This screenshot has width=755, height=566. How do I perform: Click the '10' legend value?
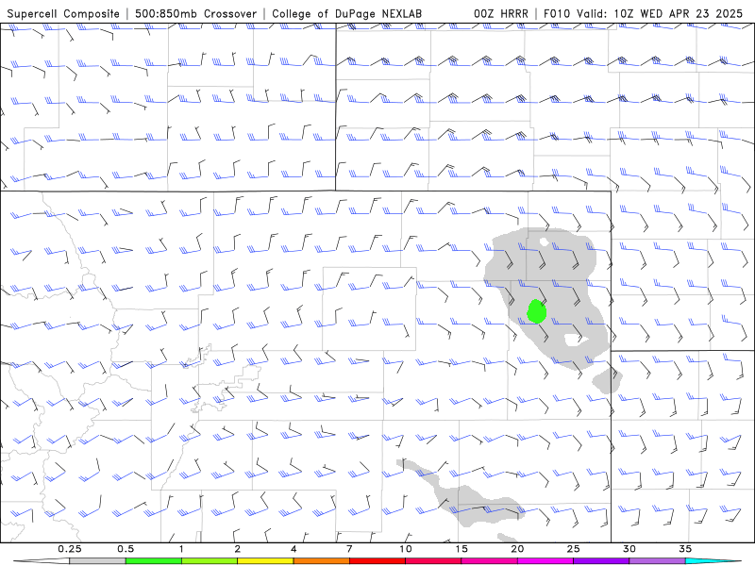[x=406, y=549]
